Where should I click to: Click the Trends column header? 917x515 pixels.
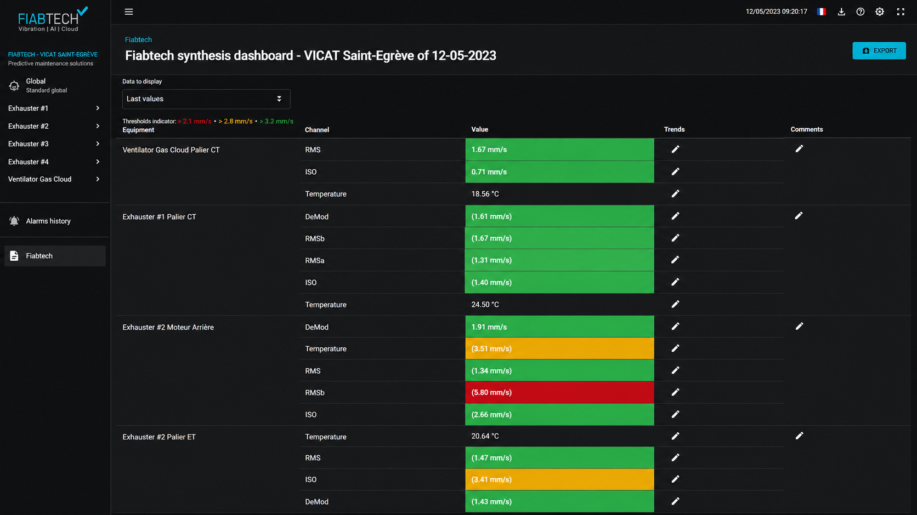tap(674, 129)
